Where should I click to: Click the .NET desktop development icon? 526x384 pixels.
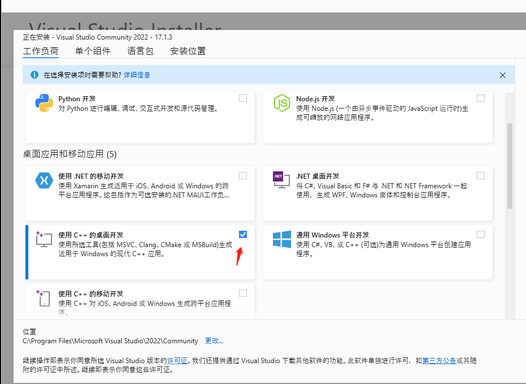(281, 180)
